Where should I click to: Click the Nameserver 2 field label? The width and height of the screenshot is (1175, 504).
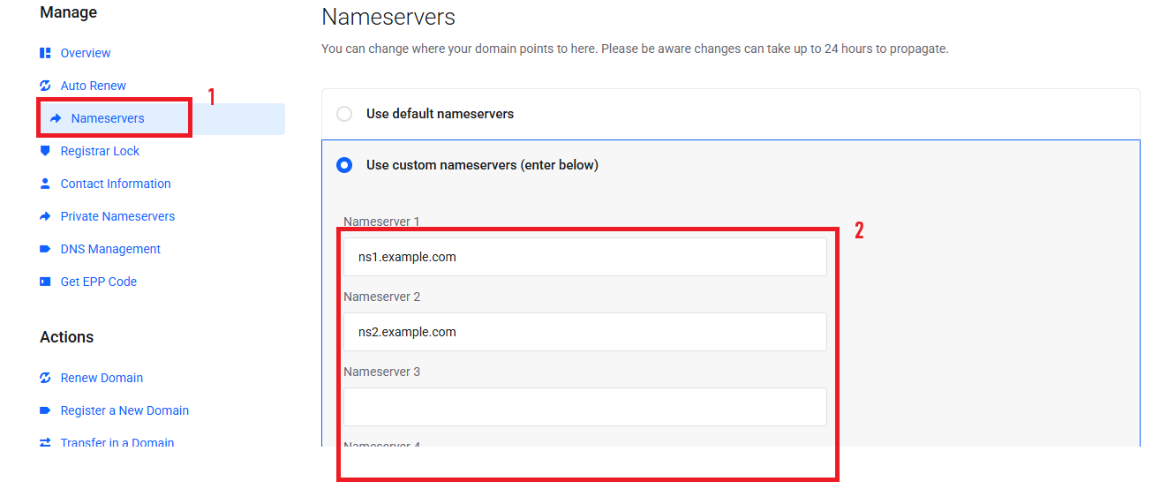381,297
